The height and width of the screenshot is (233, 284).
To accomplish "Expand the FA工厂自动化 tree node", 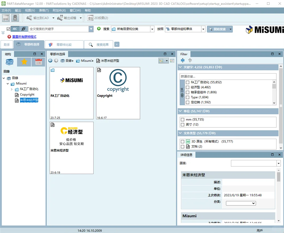I will 12,89.
